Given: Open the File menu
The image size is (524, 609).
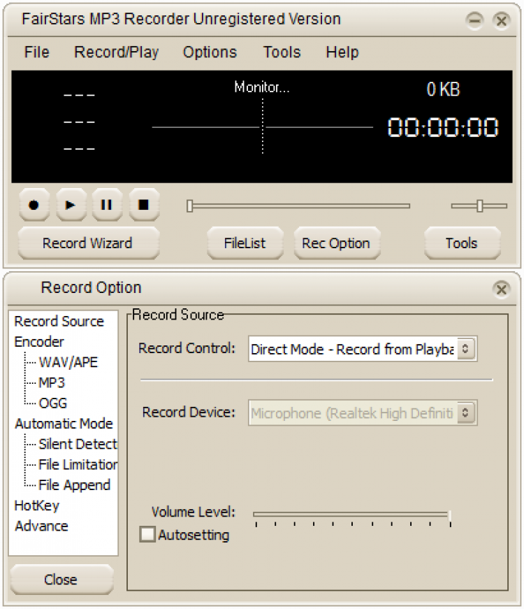Looking at the screenshot, I should click(x=37, y=52).
